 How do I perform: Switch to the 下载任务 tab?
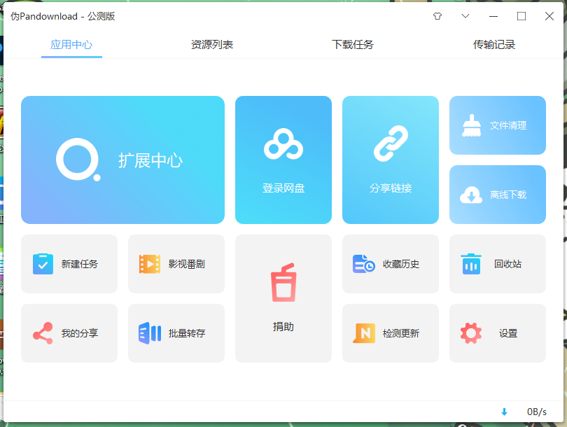(x=353, y=45)
